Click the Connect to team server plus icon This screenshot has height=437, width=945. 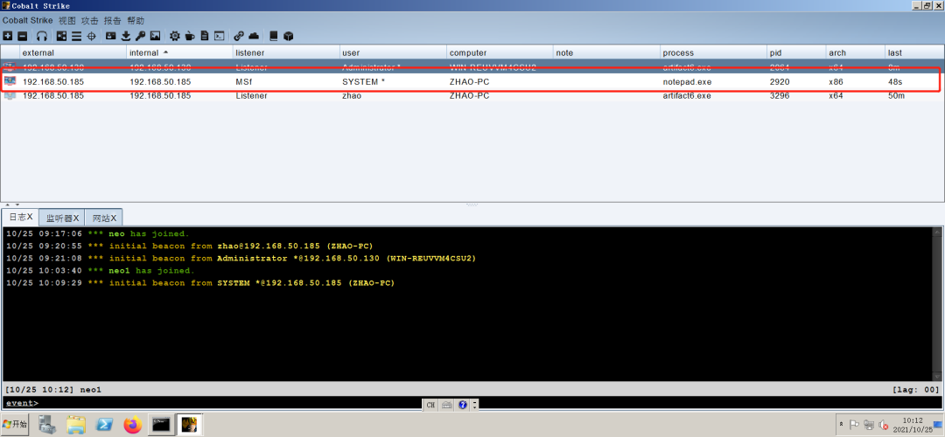[x=8, y=36]
